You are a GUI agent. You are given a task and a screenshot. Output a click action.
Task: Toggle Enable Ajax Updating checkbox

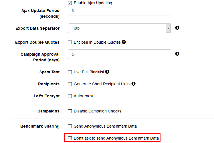pyautogui.click(x=70, y=3)
